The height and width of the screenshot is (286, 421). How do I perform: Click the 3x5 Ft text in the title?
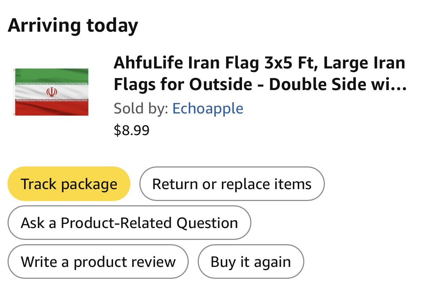[x=288, y=64]
